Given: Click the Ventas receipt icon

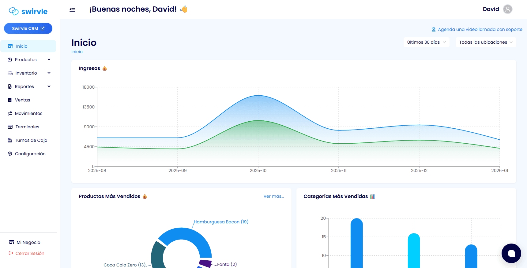Looking at the screenshot, I should pyautogui.click(x=10, y=100).
